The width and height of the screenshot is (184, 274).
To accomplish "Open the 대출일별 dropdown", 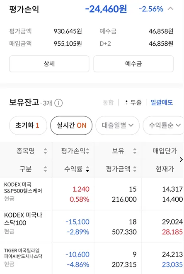I will tap(117, 125).
